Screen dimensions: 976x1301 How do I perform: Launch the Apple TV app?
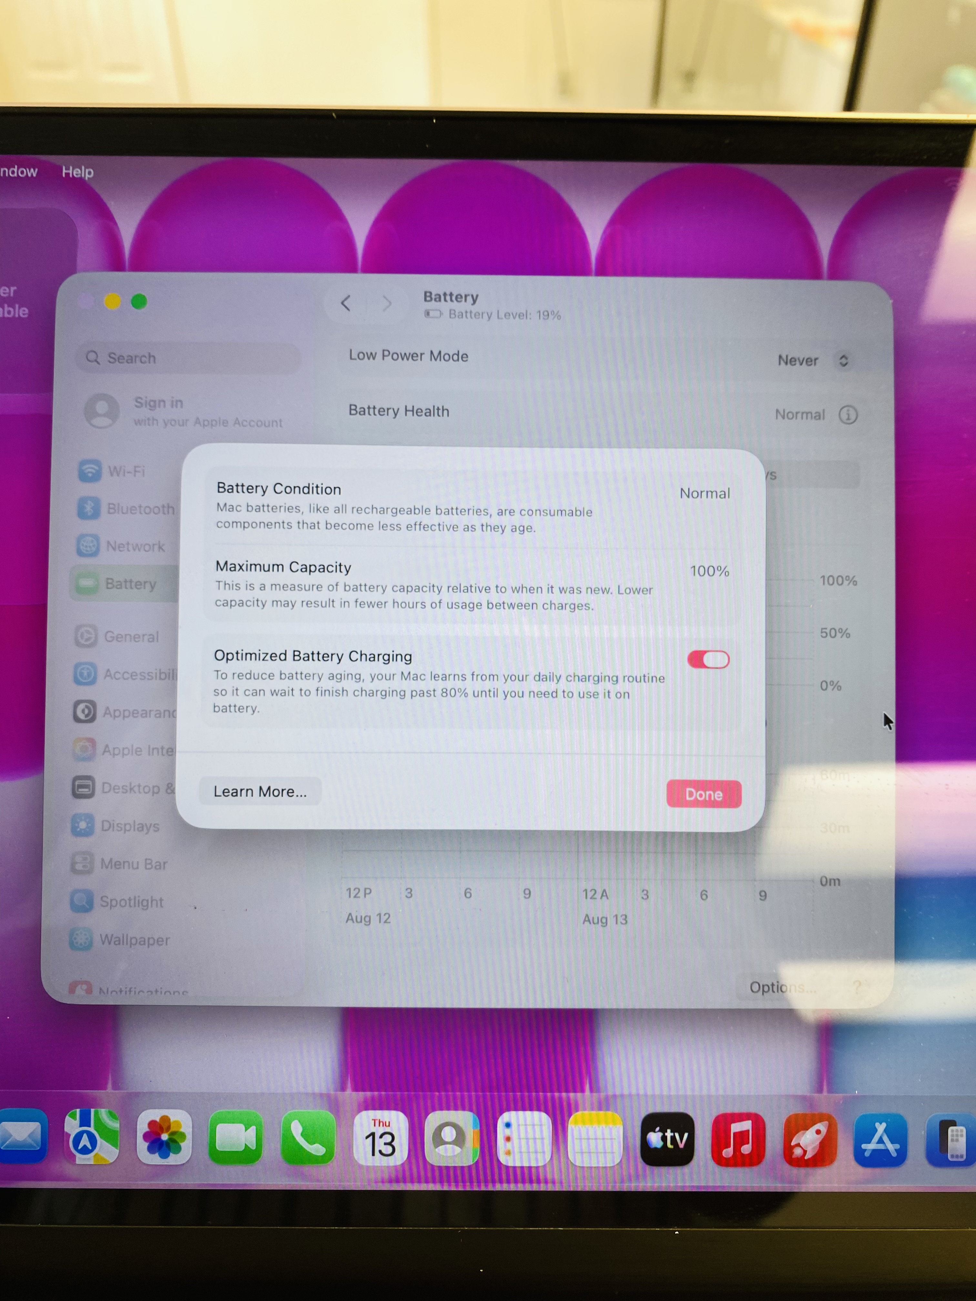click(x=667, y=1139)
